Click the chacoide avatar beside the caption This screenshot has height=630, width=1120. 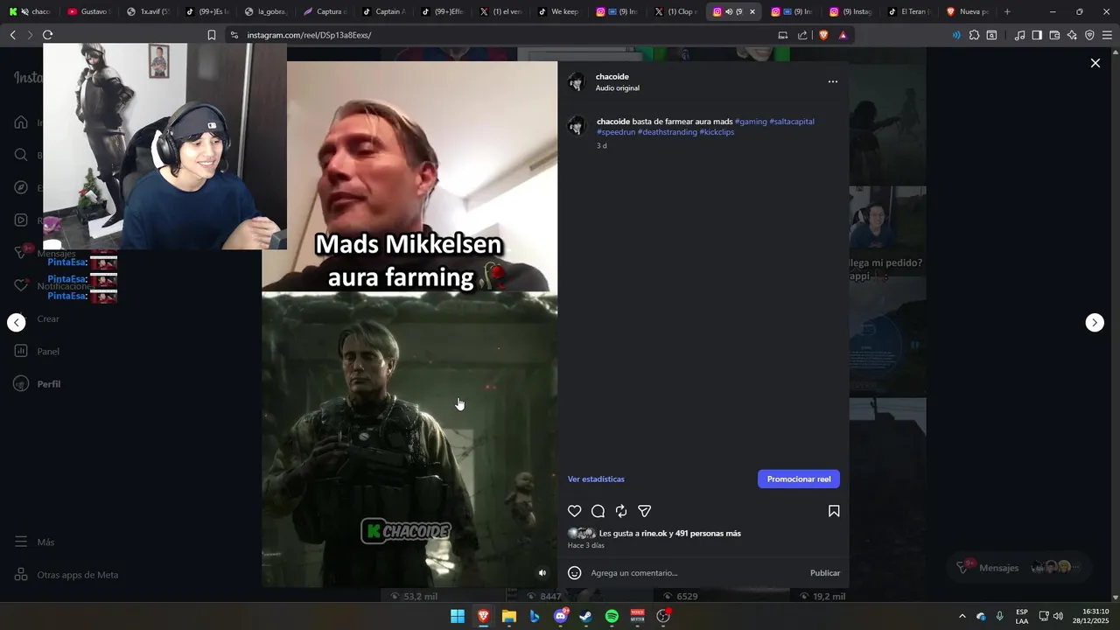[577, 126]
